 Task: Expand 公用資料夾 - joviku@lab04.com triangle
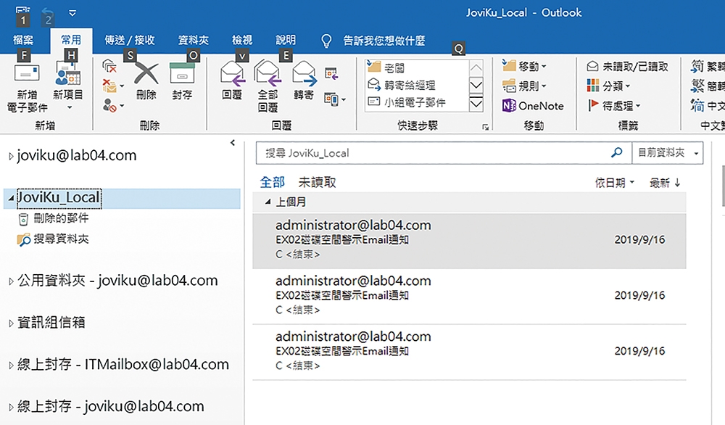(11, 281)
